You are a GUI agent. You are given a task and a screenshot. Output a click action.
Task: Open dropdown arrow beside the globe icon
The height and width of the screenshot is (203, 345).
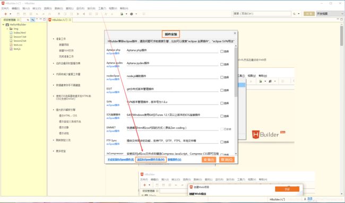[136, 14]
